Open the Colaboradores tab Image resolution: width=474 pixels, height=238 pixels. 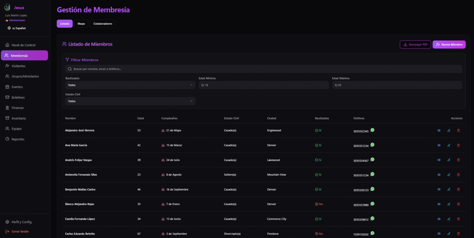coord(103,24)
